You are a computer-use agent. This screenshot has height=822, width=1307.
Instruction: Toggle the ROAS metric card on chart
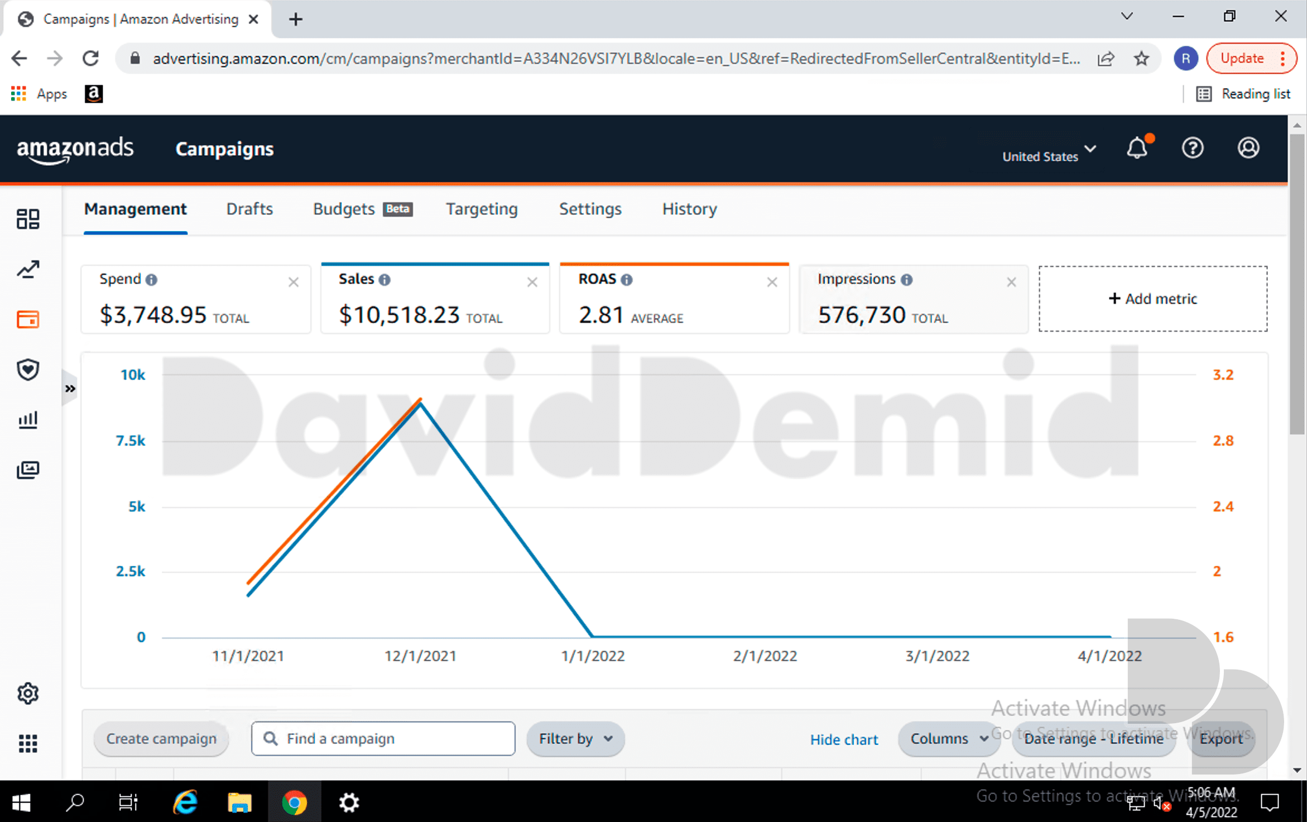674,299
